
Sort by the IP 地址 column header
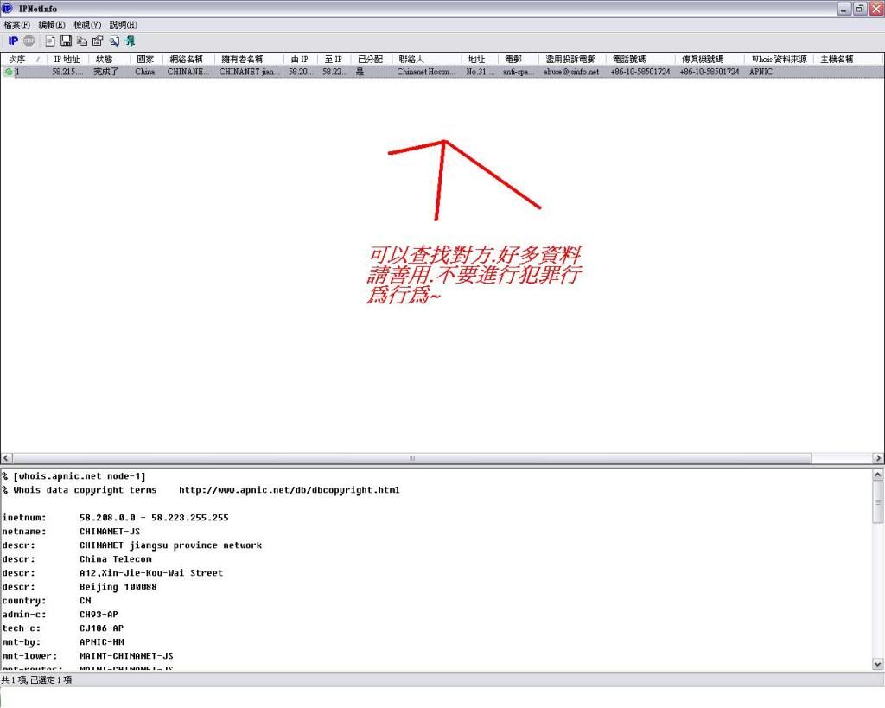[x=67, y=60]
